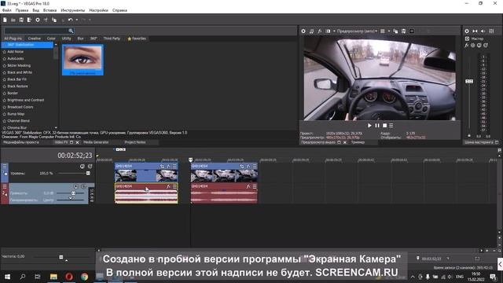The image size is (503, 283).
Task: Switch to the Favorites plug-ins tab
Action: [x=137, y=39]
